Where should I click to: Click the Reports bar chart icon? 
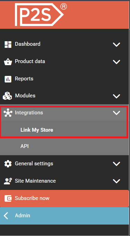coord(8,79)
